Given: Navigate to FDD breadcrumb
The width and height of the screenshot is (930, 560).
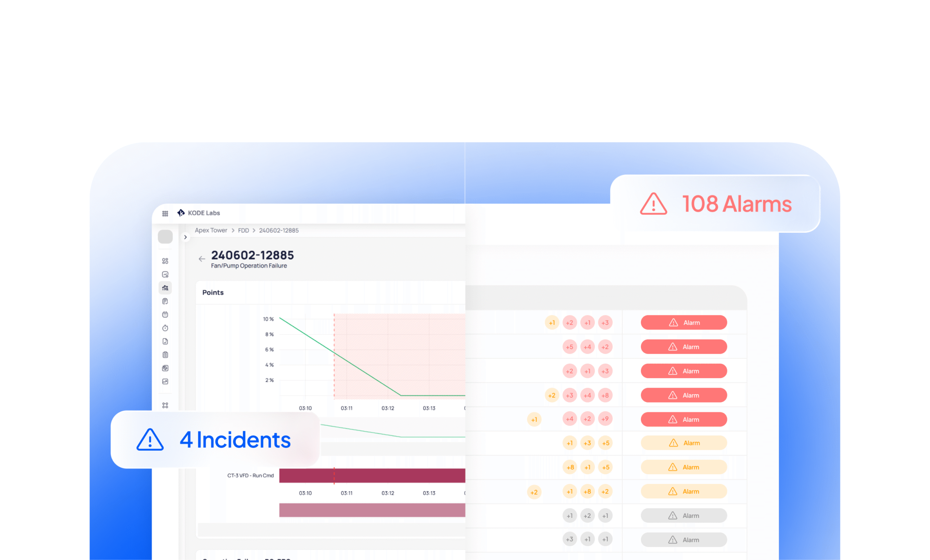Looking at the screenshot, I should (243, 230).
